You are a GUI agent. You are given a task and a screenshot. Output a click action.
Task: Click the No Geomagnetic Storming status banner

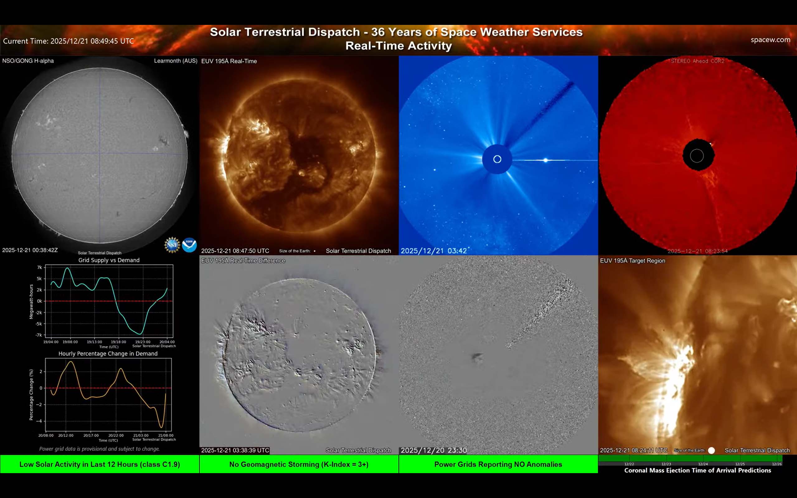[299, 464]
